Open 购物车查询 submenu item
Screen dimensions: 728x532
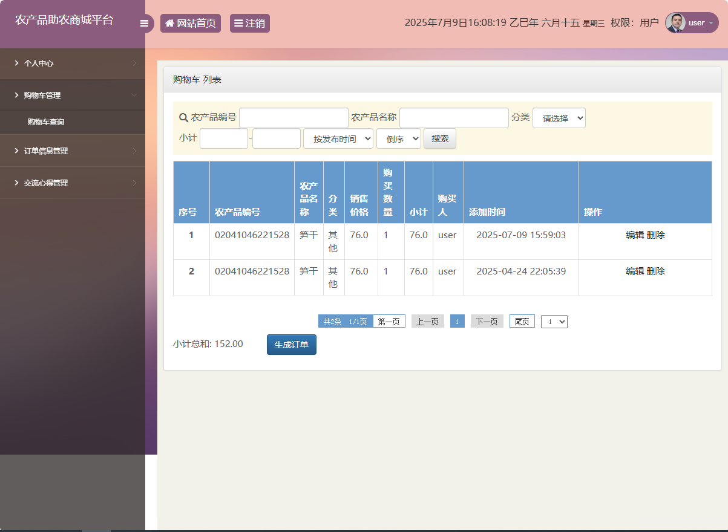coord(46,122)
